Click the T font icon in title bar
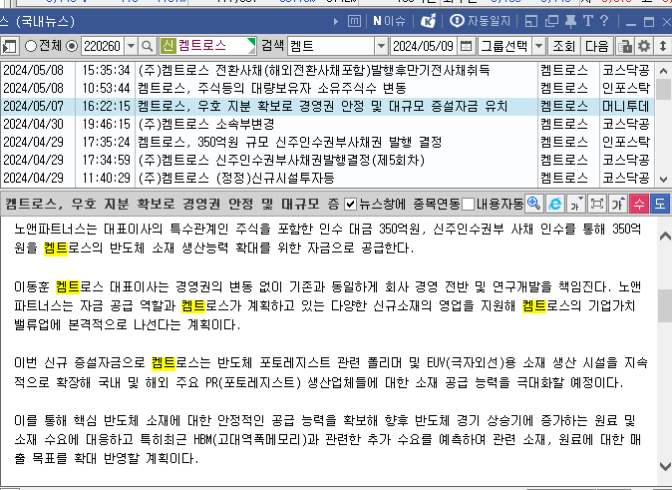 (x=588, y=21)
